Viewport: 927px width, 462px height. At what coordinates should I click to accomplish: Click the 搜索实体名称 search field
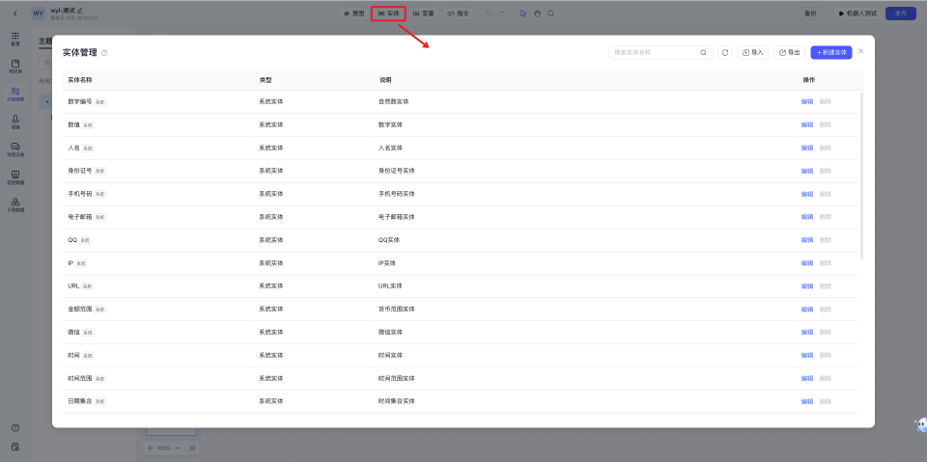[x=654, y=52]
